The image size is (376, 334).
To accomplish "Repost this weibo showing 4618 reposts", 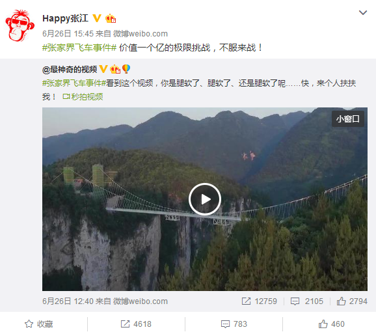I will pos(136,324).
